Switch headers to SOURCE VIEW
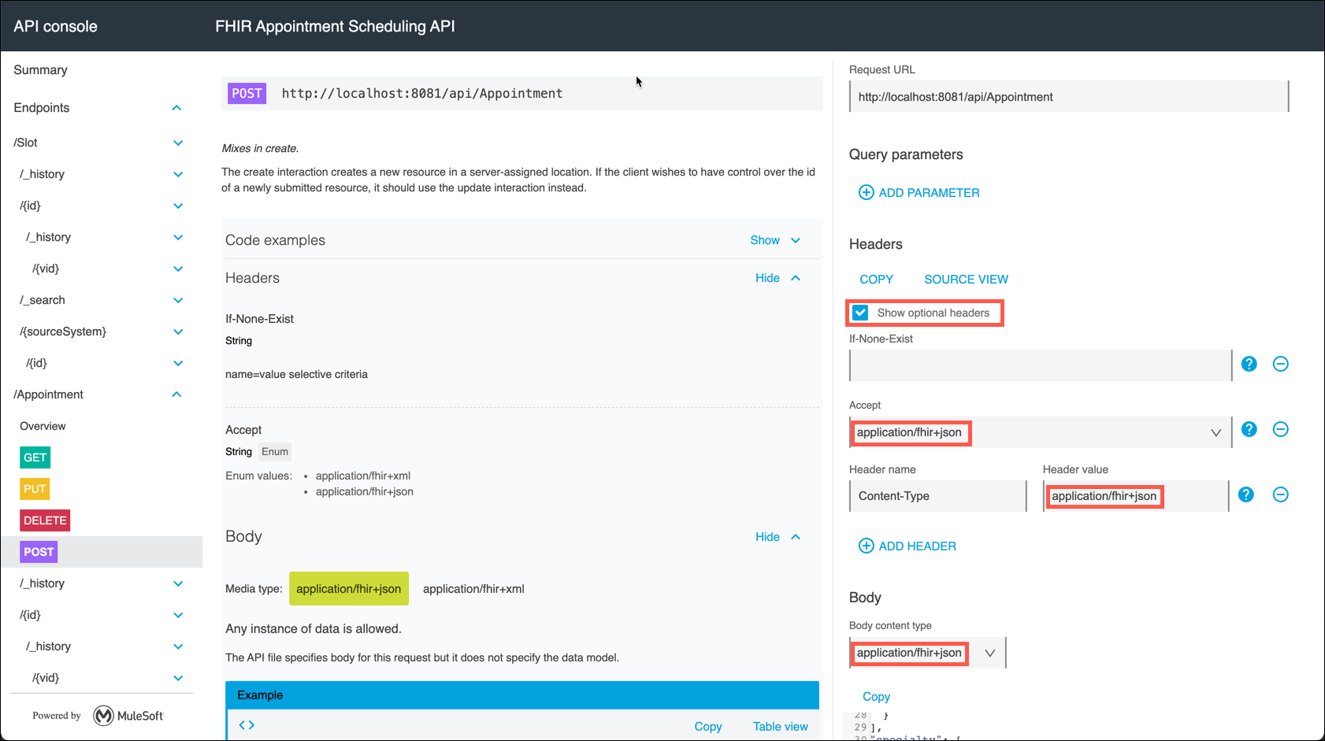 [x=966, y=280]
